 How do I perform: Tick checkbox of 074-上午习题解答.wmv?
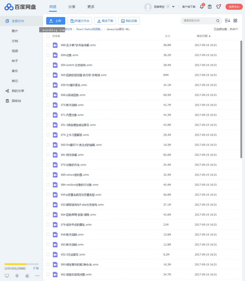click(x=48, y=135)
